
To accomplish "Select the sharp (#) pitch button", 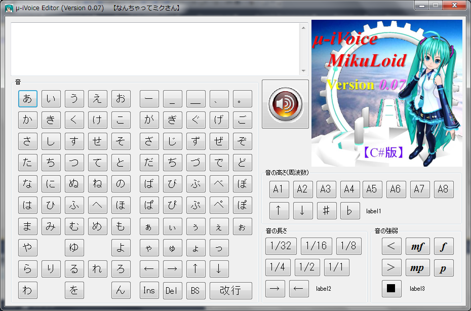I will click(327, 211).
